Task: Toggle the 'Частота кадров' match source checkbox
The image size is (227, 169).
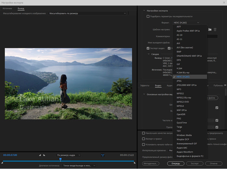Action: click(x=217, y=120)
